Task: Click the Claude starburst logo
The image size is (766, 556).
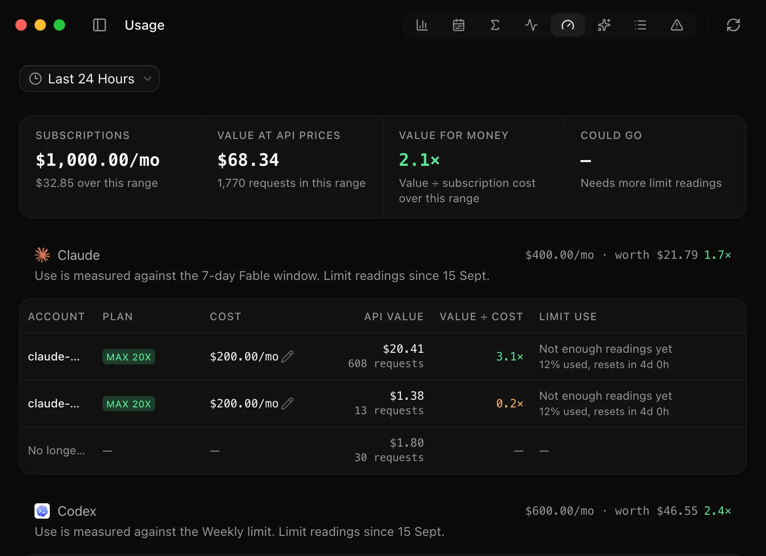Action: 42,255
